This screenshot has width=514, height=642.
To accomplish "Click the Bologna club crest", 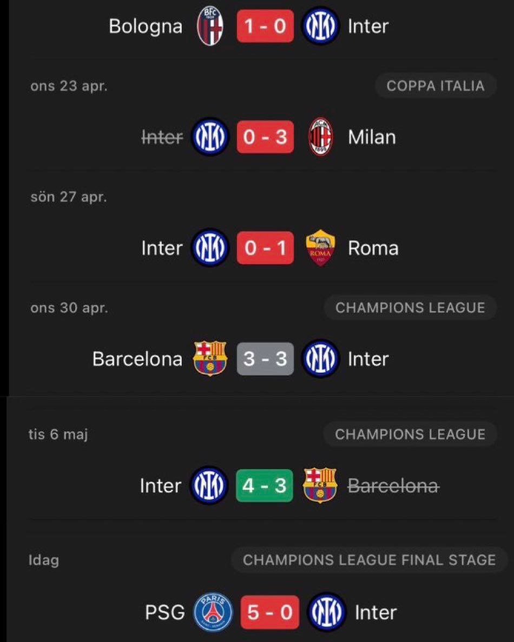I will (x=210, y=25).
